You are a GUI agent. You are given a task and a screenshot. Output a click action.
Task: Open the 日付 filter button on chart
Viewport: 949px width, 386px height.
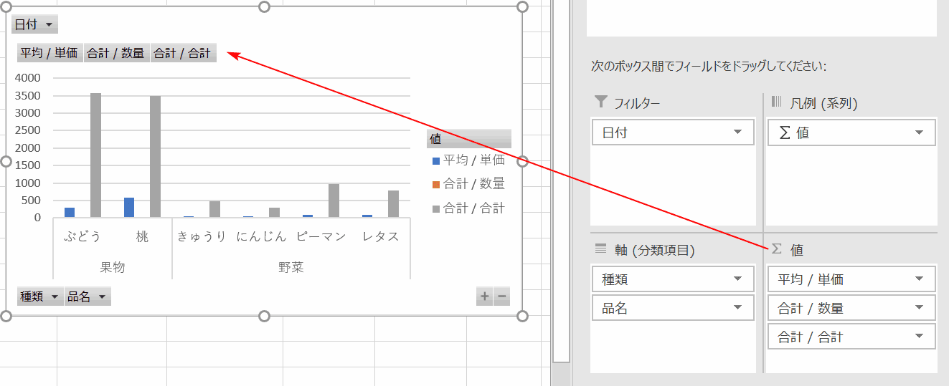34,24
